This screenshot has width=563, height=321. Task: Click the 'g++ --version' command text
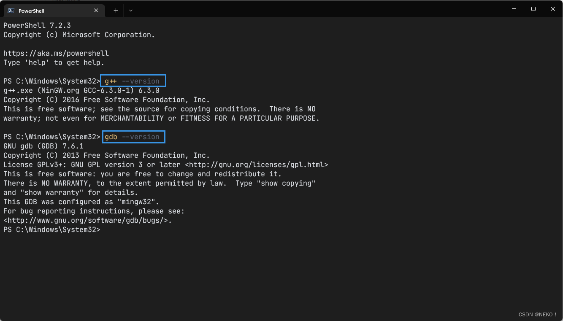pyautogui.click(x=132, y=81)
